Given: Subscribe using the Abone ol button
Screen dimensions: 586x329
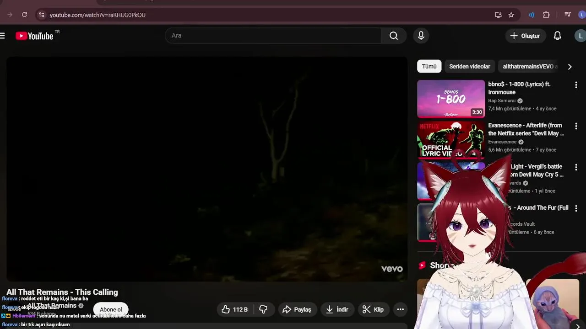Looking at the screenshot, I should [111, 309].
